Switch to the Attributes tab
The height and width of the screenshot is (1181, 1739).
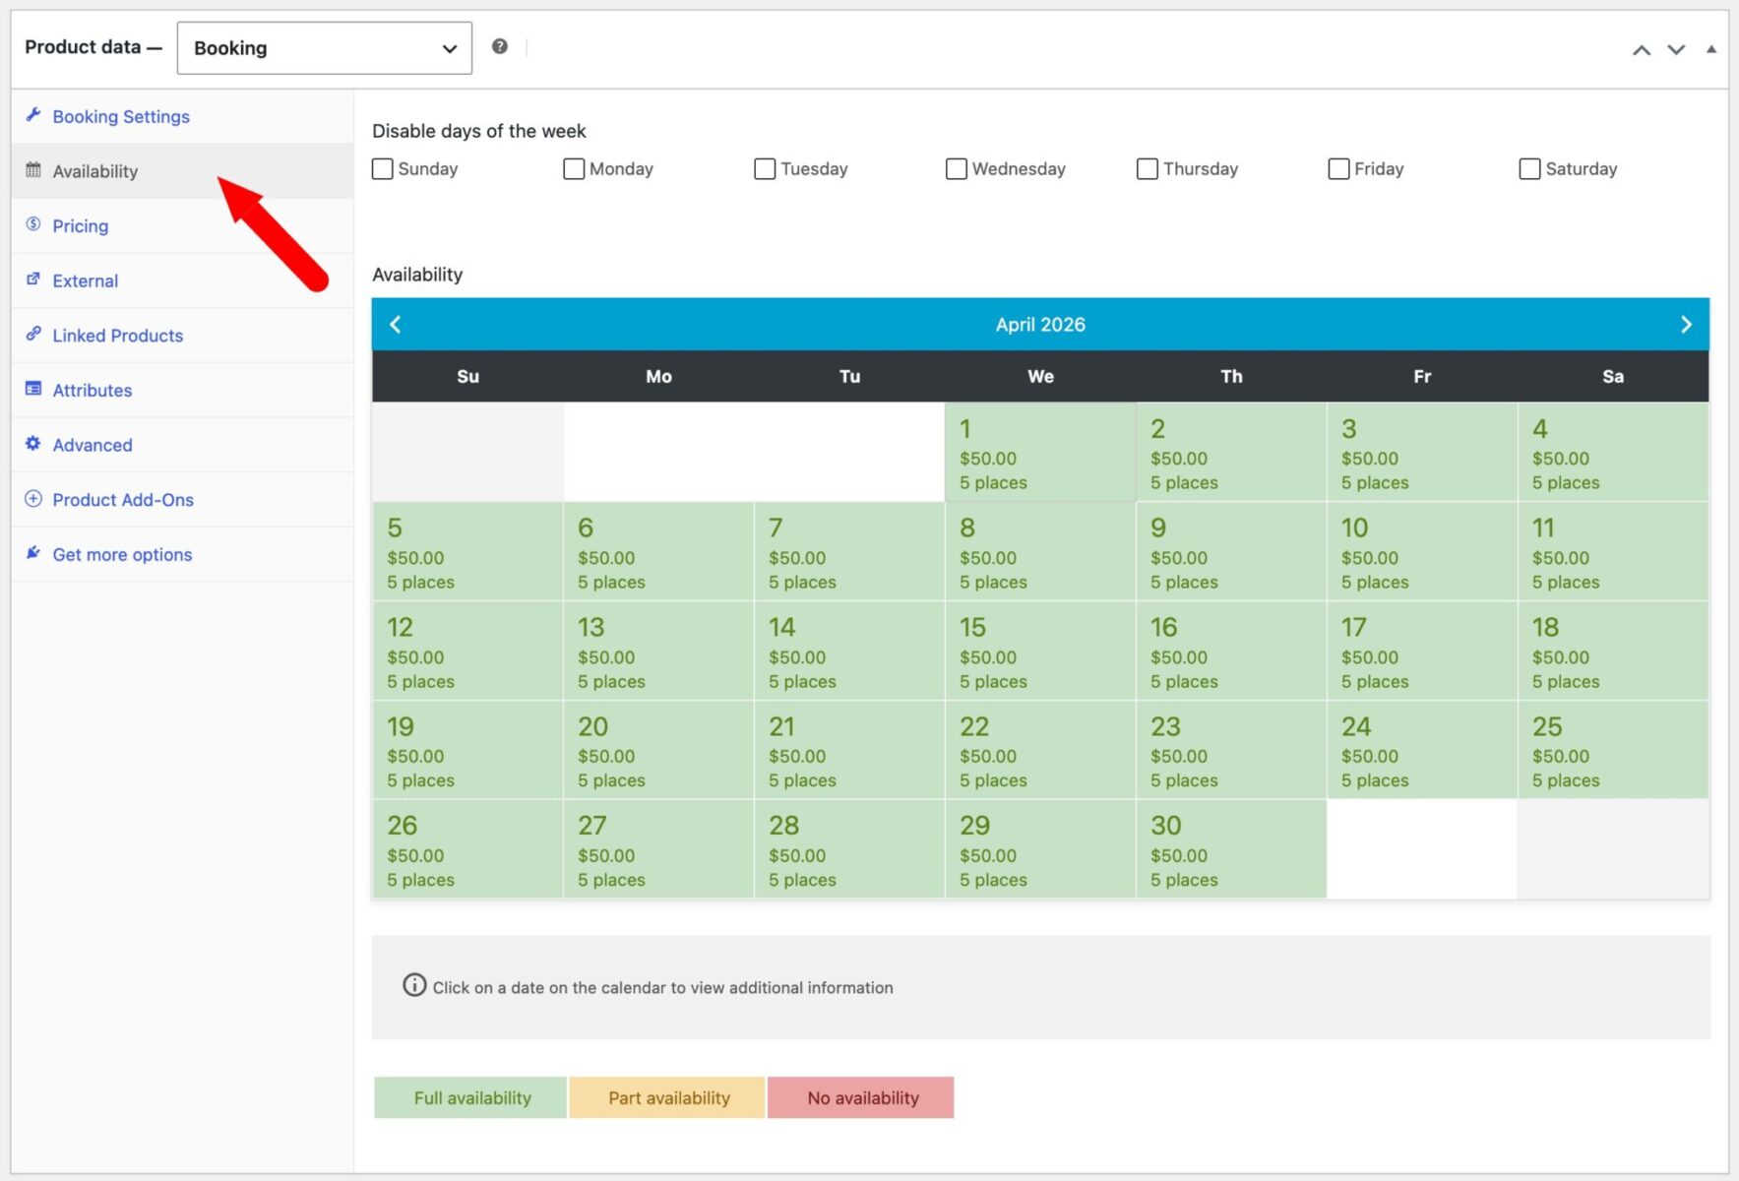click(x=92, y=390)
